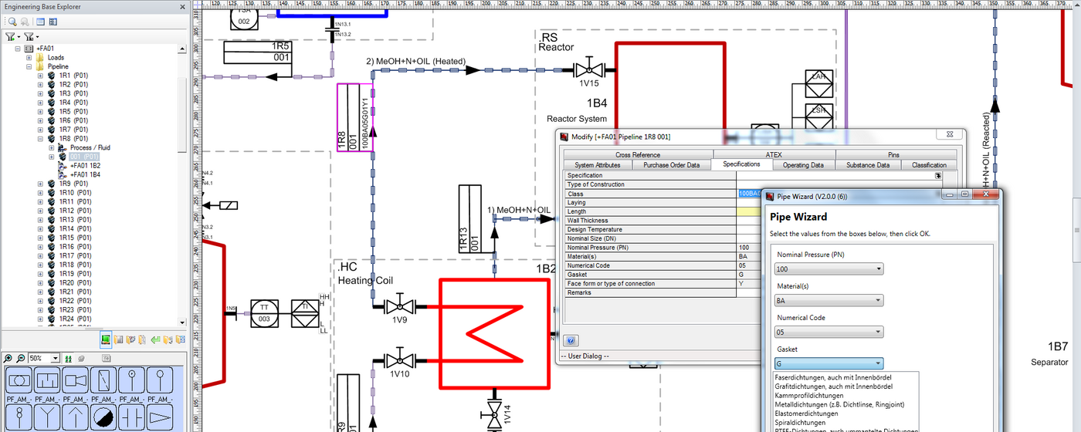Select the camera-shaped PF_AM symbol

pyautogui.click(x=74, y=380)
